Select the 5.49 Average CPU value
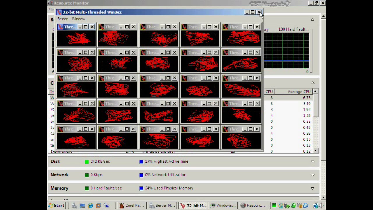The height and width of the screenshot is (210, 373). [x=307, y=104]
